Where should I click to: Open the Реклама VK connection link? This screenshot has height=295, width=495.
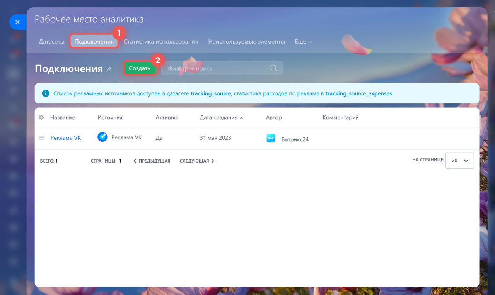66,137
